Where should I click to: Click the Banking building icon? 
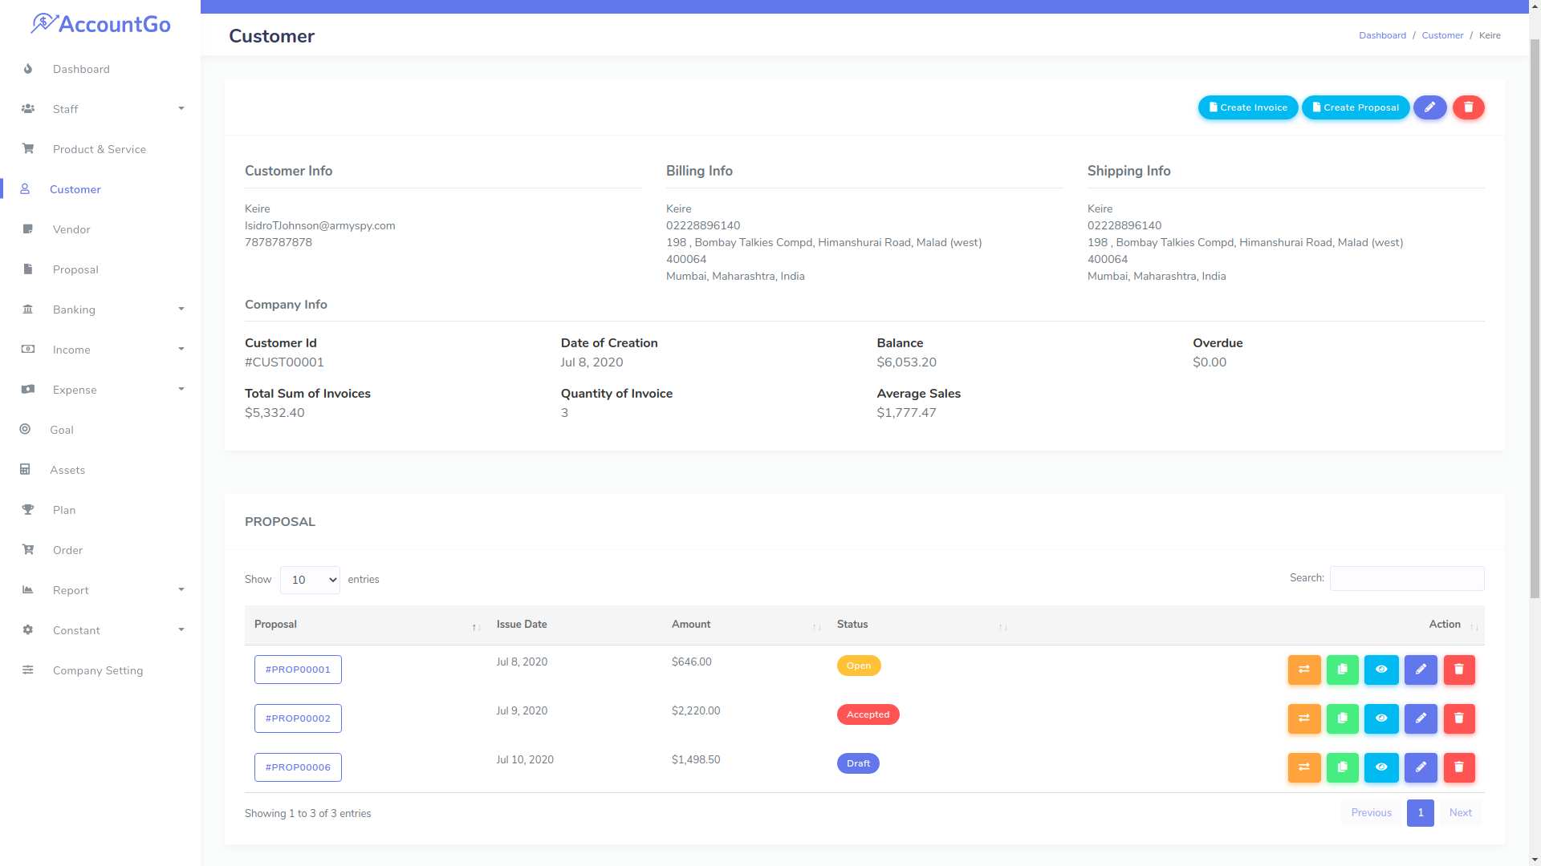(x=28, y=310)
